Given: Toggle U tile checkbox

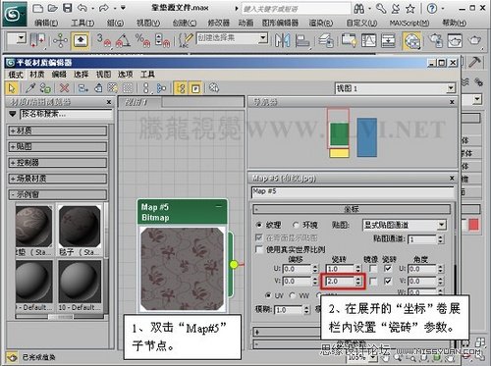Looking at the screenshot, I should point(388,269).
